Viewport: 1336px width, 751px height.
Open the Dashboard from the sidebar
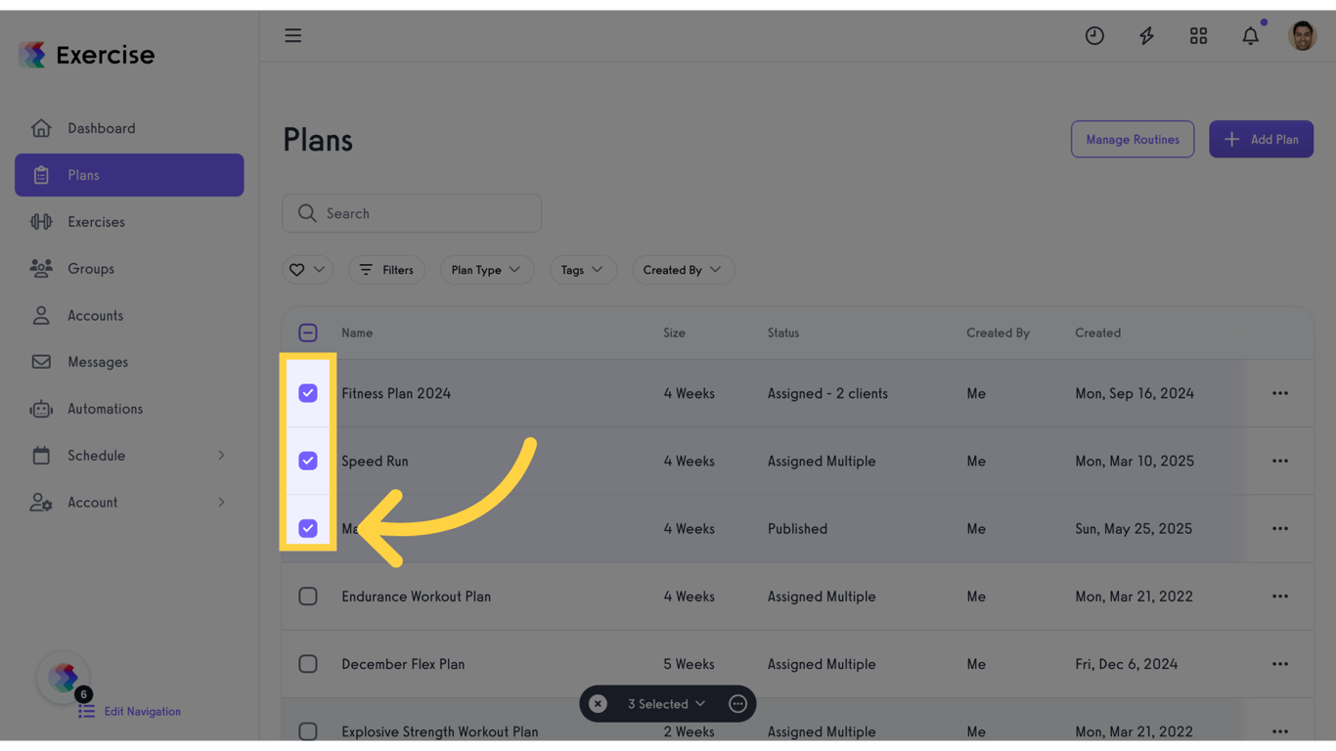tap(101, 128)
